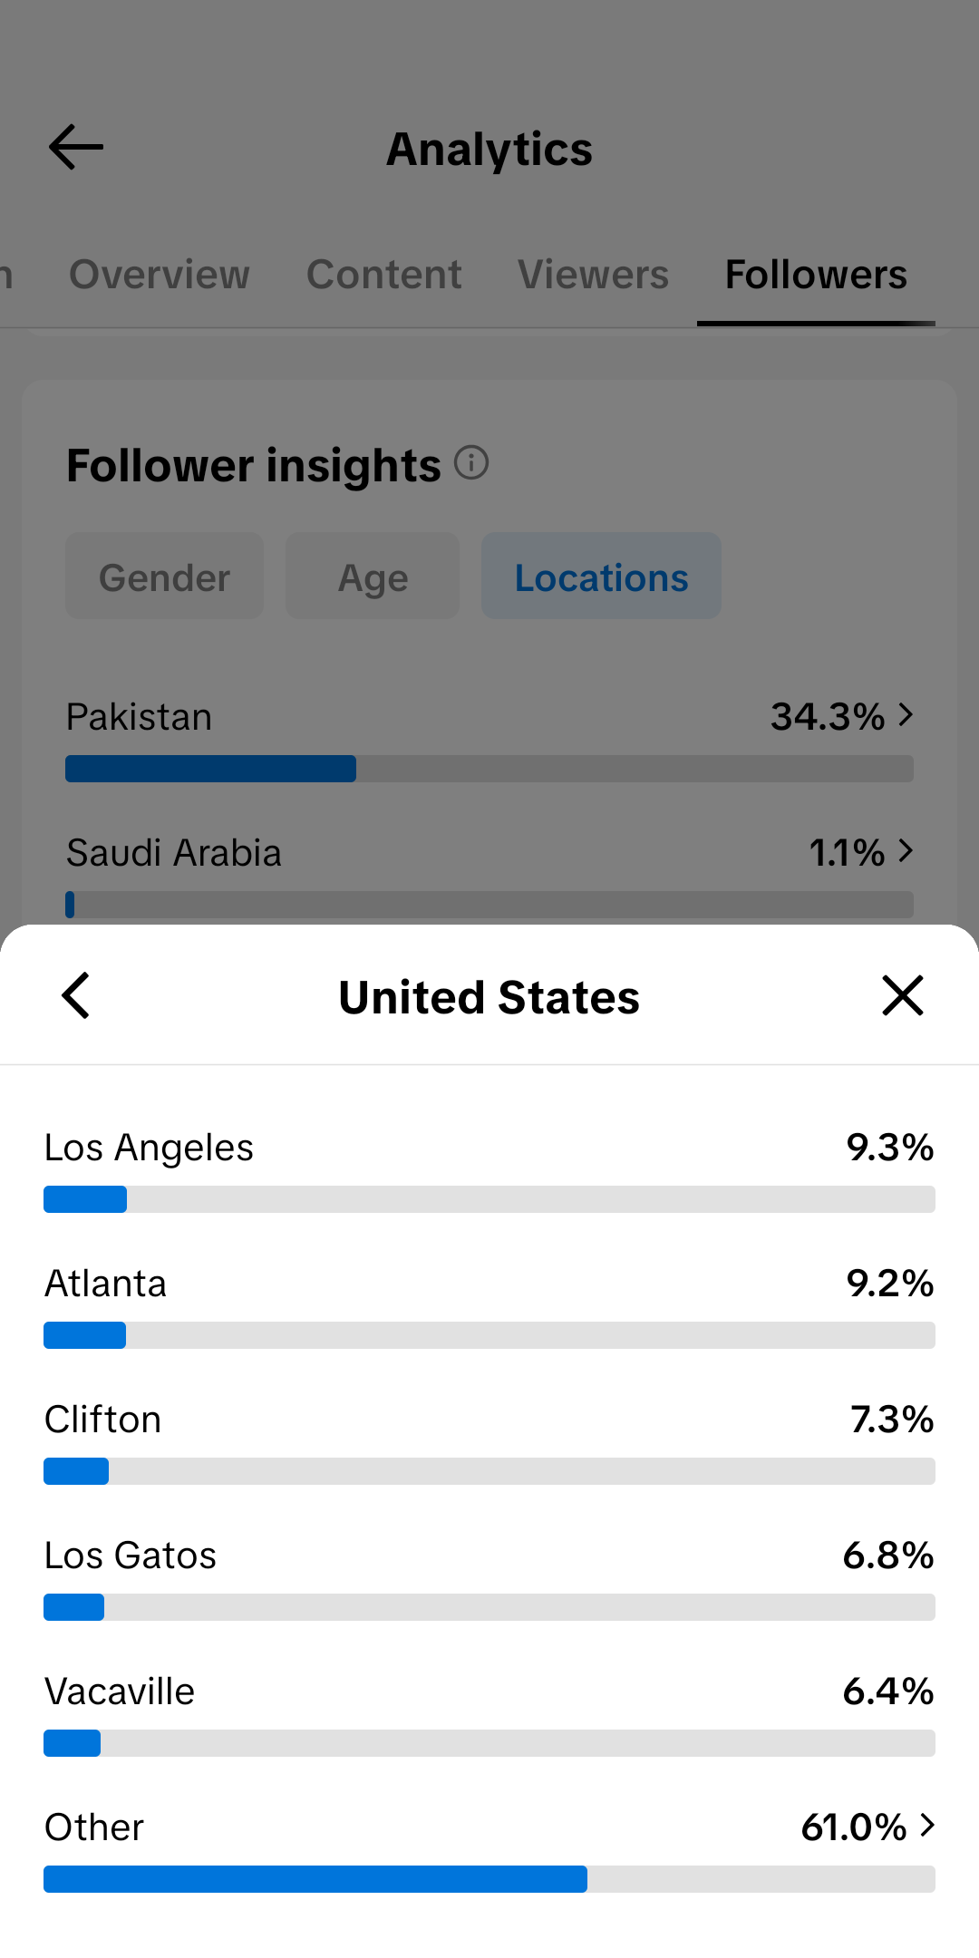Expand the Other cities chevron
Image resolution: width=979 pixels, height=1958 pixels.
pyautogui.click(x=926, y=1826)
